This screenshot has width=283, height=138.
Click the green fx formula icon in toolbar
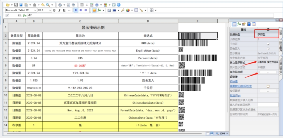(x=99, y=10)
